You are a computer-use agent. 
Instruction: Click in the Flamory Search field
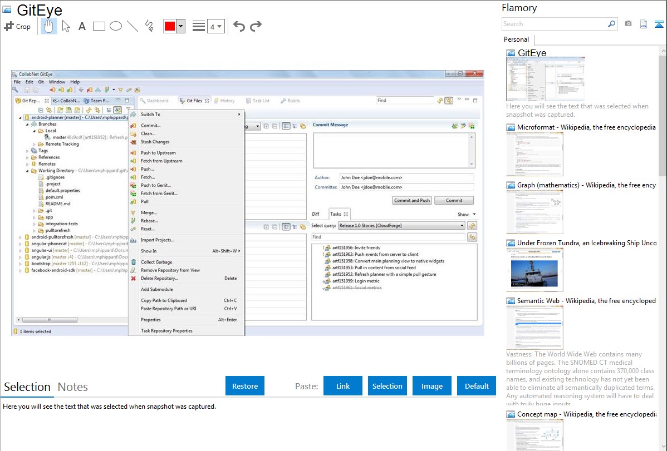click(555, 24)
